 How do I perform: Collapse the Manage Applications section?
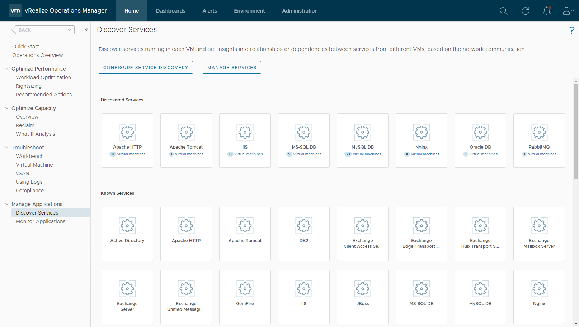[x=6, y=204]
